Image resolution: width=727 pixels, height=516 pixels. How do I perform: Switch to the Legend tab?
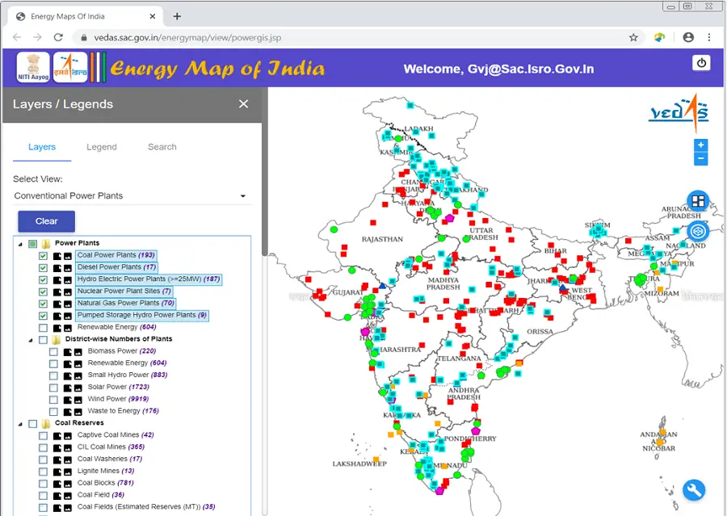click(102, 147)
